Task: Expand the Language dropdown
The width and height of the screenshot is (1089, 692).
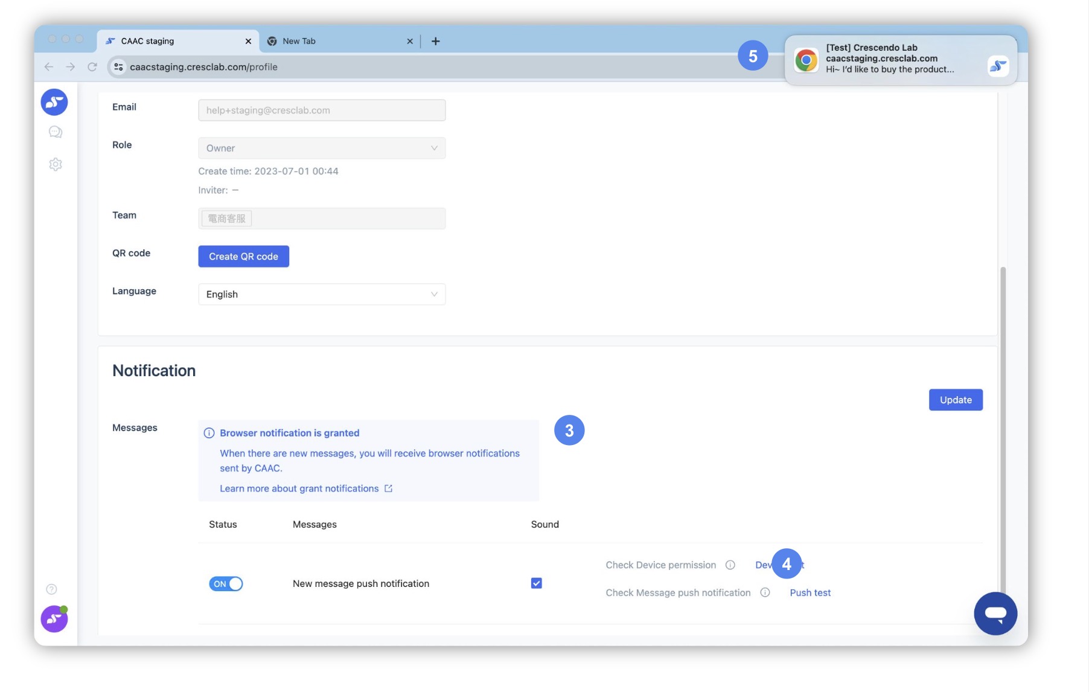Action: tap(321, 294)
